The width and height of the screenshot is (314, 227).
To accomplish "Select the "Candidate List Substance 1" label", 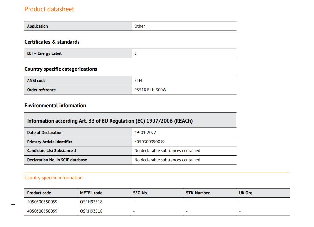I will pyautogui.click(x=52, y=151).
